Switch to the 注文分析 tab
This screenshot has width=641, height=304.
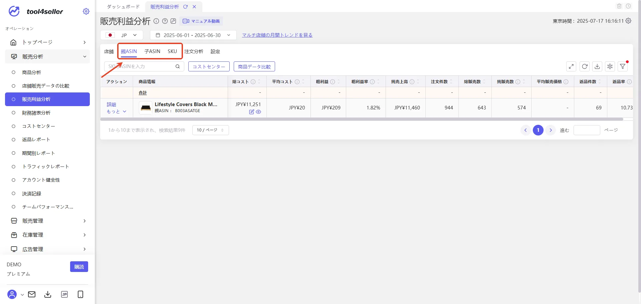[x=194, y=51]
